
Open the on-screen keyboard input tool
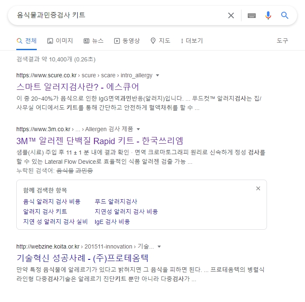coord(252,15)
